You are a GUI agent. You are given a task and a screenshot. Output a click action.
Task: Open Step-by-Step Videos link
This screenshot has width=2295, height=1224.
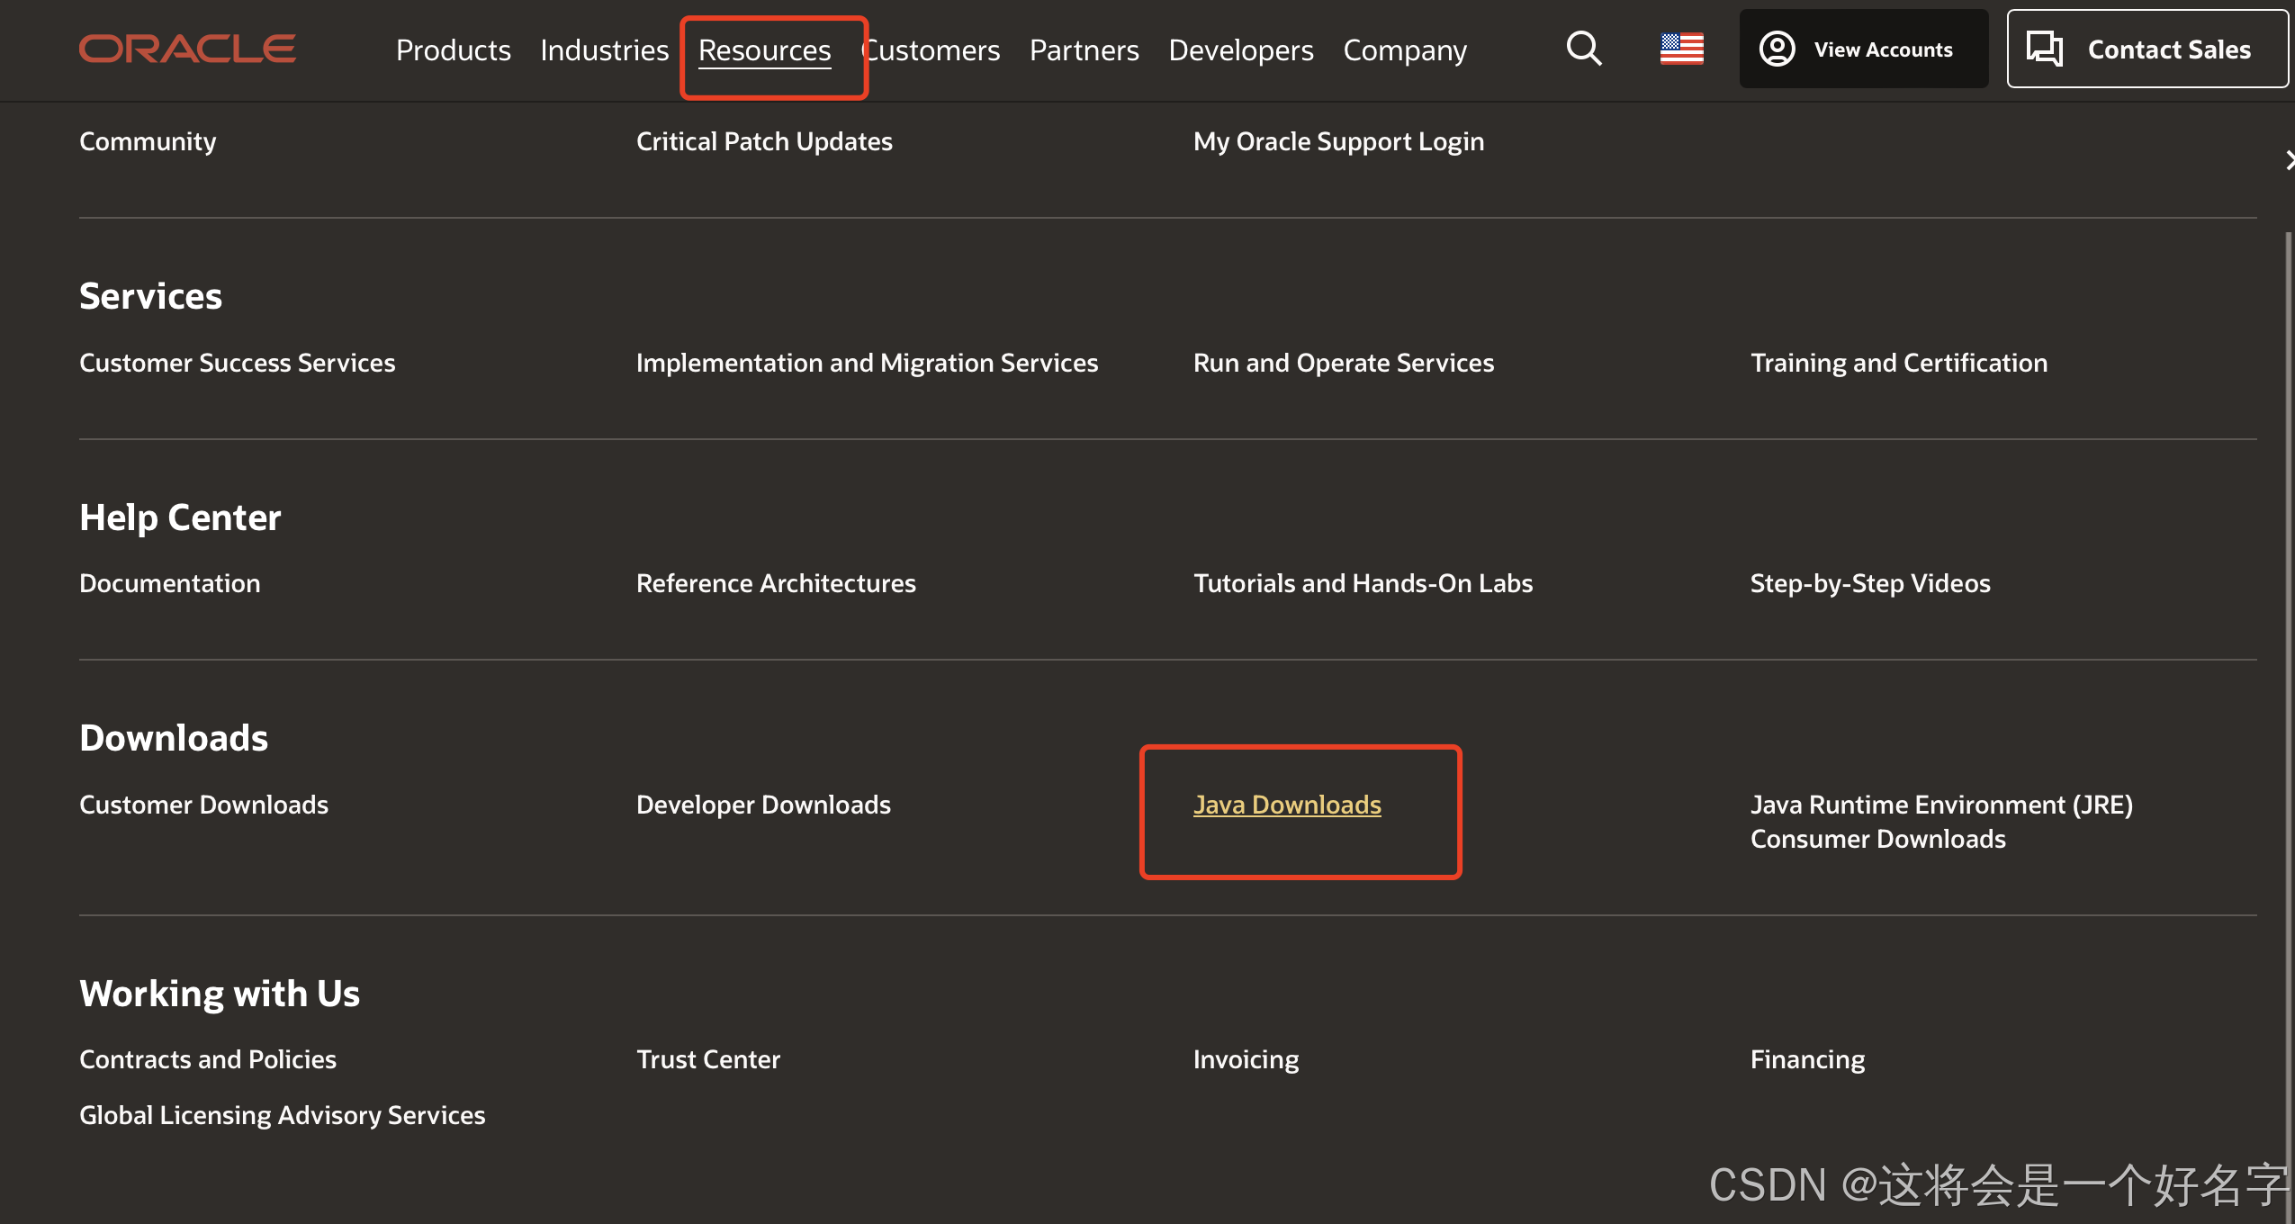coord(1870,583)
